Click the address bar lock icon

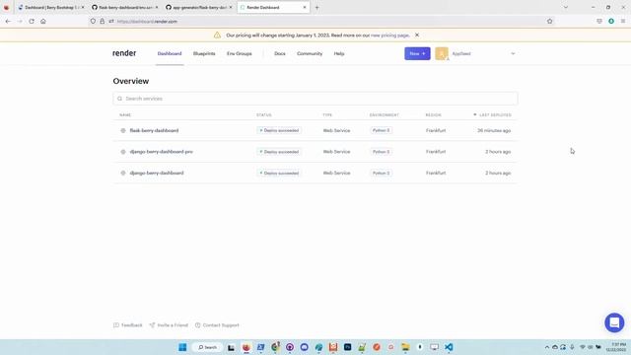coord(102,22)
